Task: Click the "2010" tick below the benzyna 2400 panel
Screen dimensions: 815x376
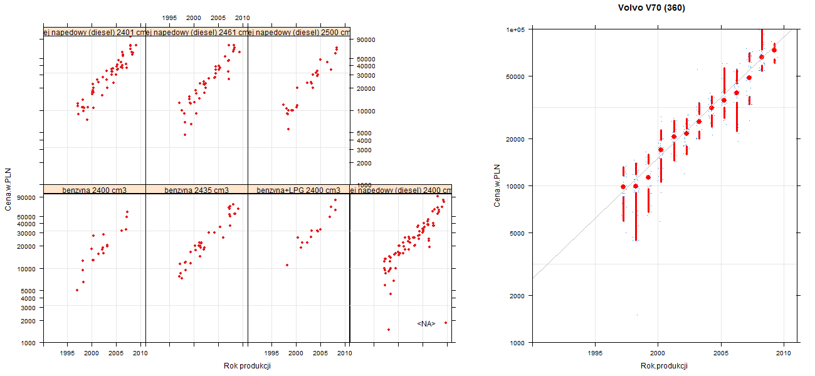Action: tap(140, 353)
